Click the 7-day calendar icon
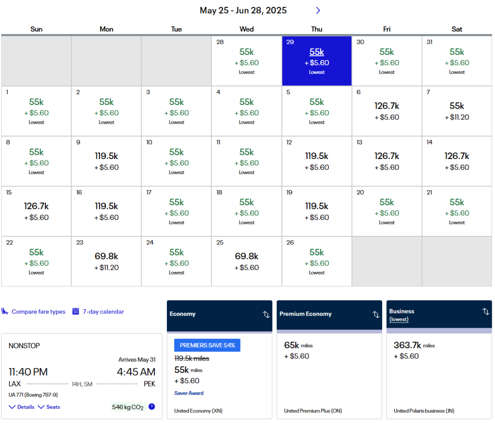This screenshot has width=495, height=423. [76, 312]
